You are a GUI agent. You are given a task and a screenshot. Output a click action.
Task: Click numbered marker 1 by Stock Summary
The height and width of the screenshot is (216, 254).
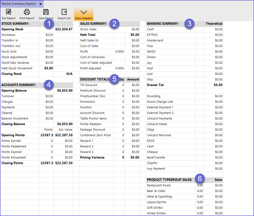pyautogui.click(x=48, y=24)
